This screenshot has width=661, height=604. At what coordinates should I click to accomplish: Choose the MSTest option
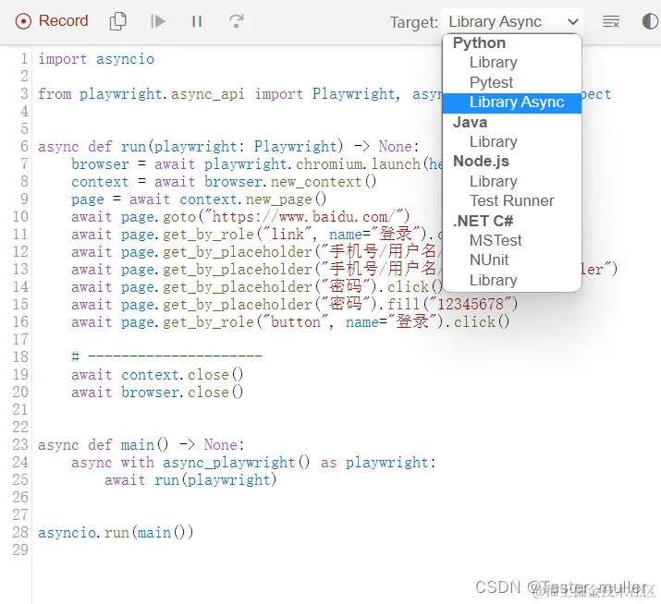(x=496, y=240)
